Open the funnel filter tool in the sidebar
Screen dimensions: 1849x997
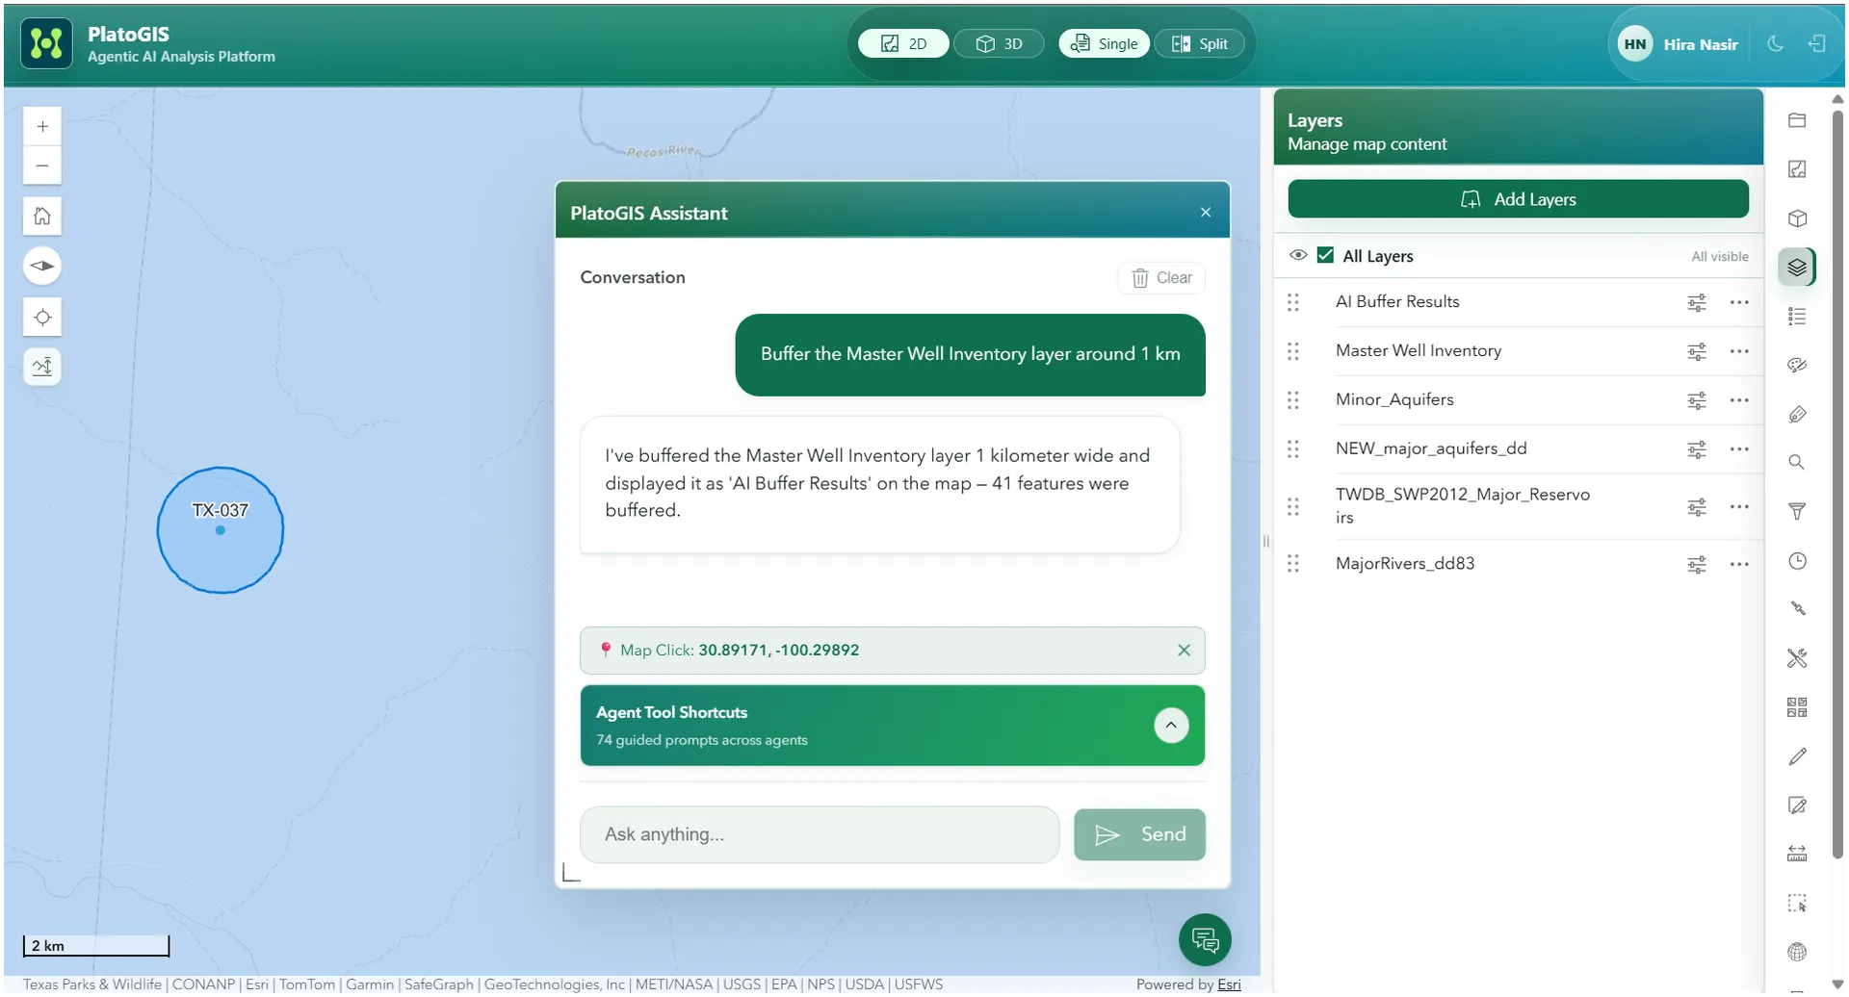point(1797,512)
